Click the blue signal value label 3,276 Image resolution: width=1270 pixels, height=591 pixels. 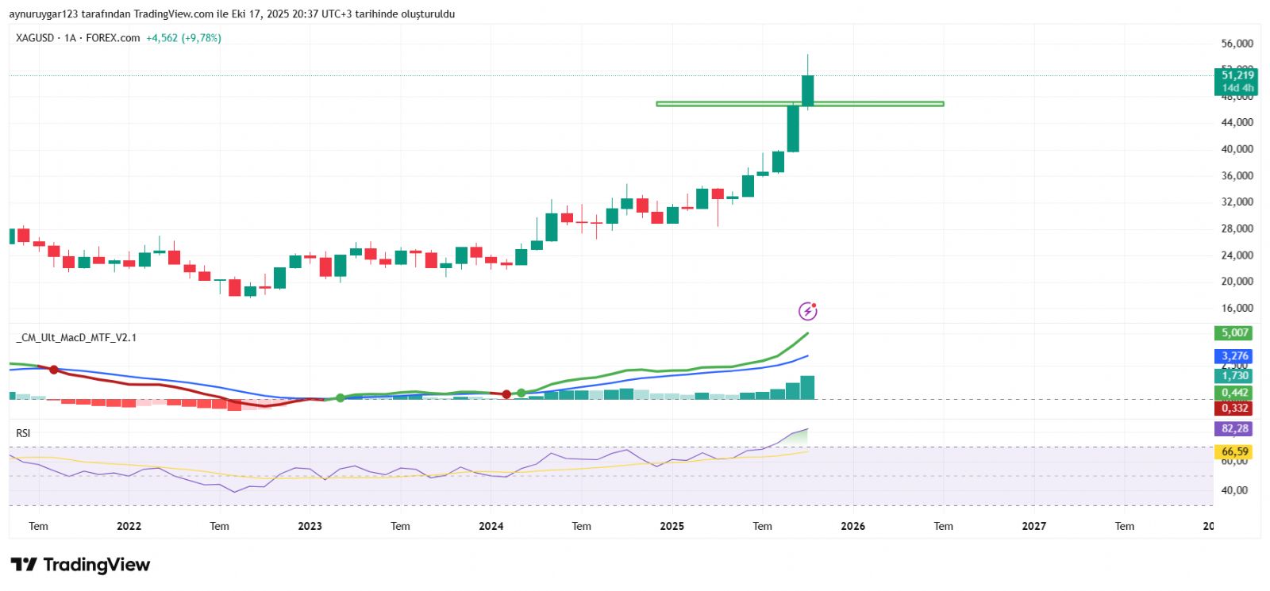1234,356
